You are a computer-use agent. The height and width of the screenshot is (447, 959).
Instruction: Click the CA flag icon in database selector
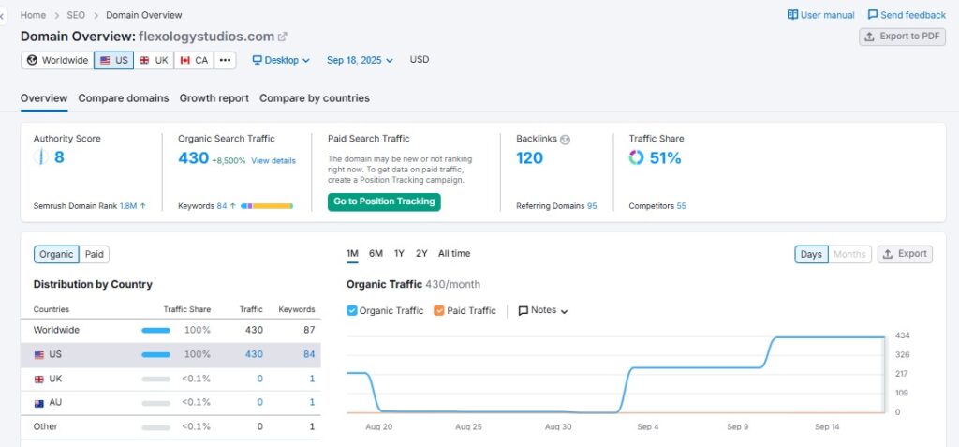pyautogui.click(x=184, y=60)
